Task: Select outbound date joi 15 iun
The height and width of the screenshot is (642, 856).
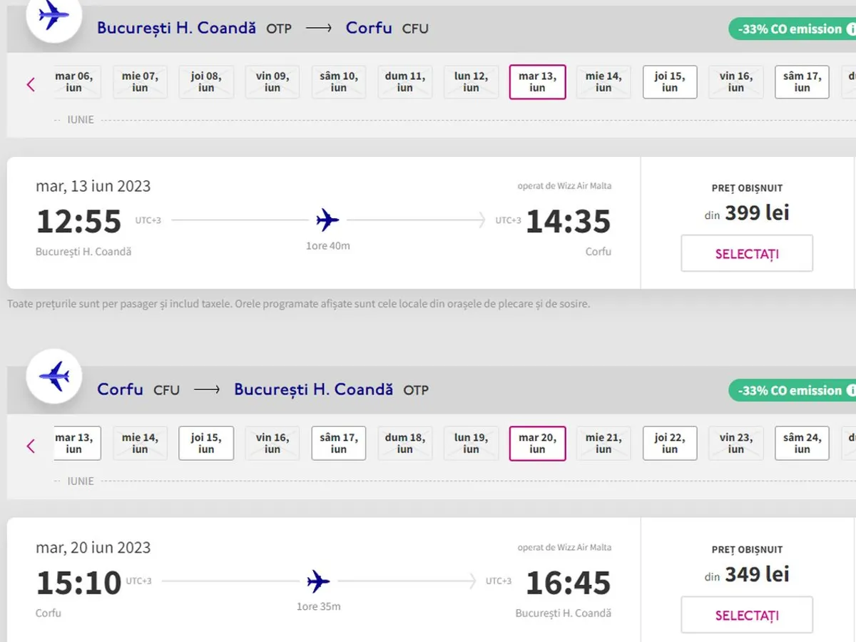Action: click(670, 82)
